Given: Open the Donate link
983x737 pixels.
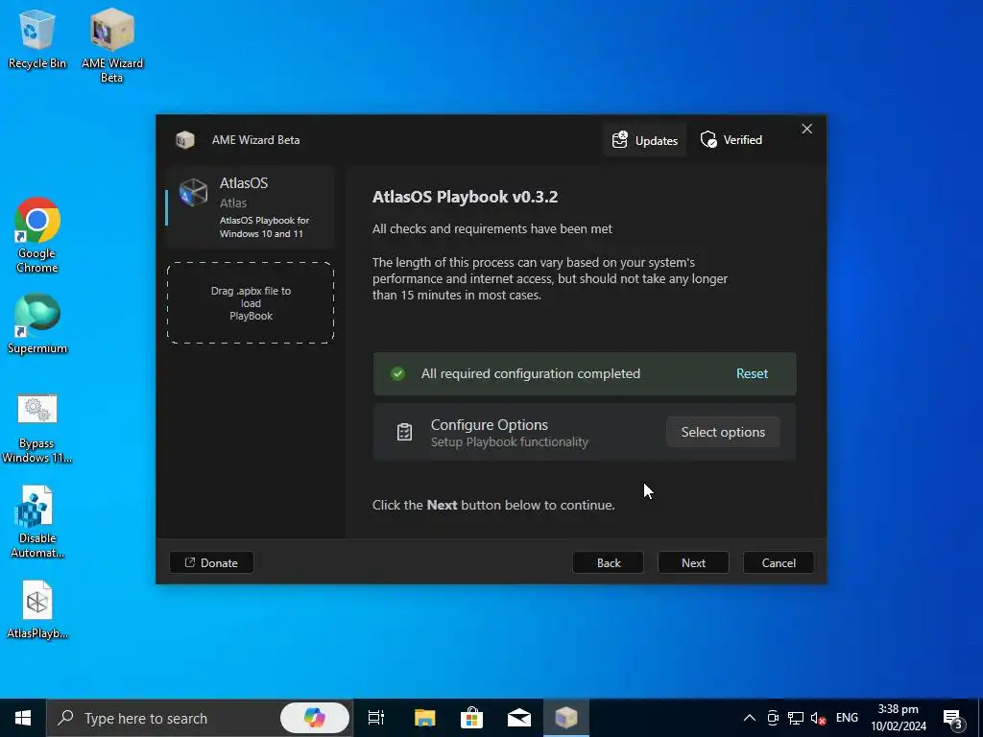Looking at the screenshot, I should coord(211,562).
